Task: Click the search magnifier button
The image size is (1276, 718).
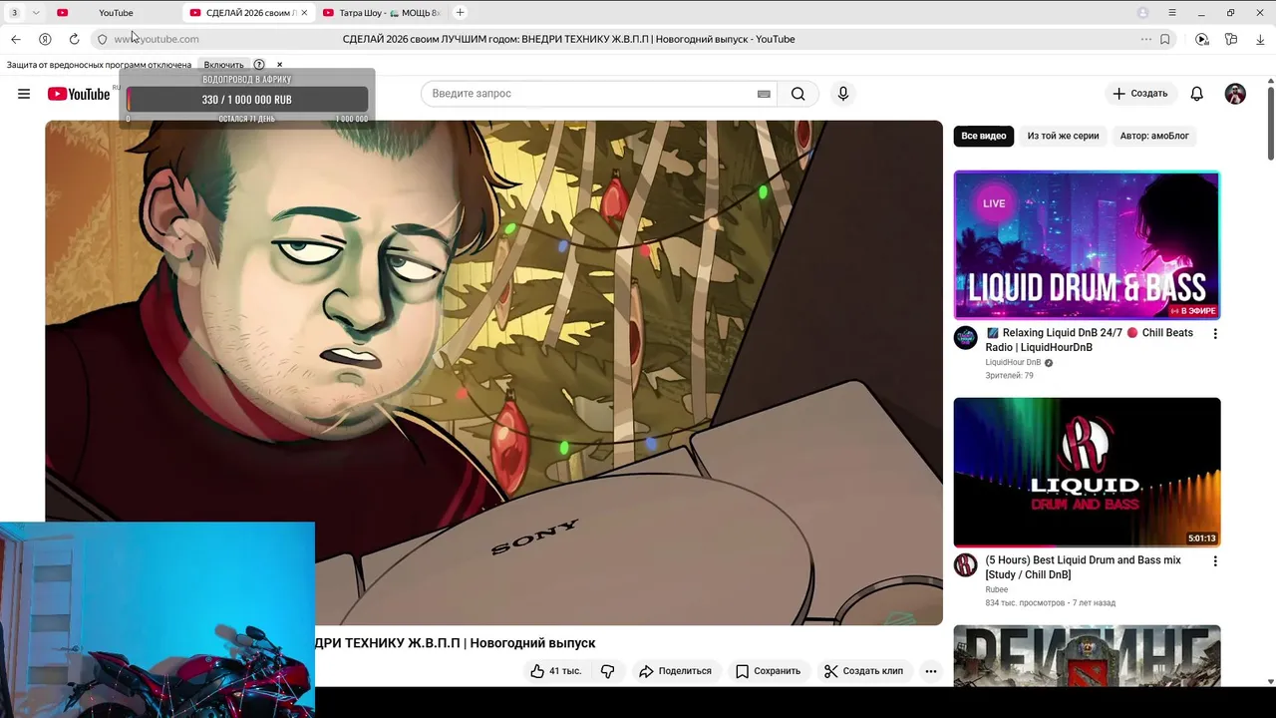Action: coord(798,94)
